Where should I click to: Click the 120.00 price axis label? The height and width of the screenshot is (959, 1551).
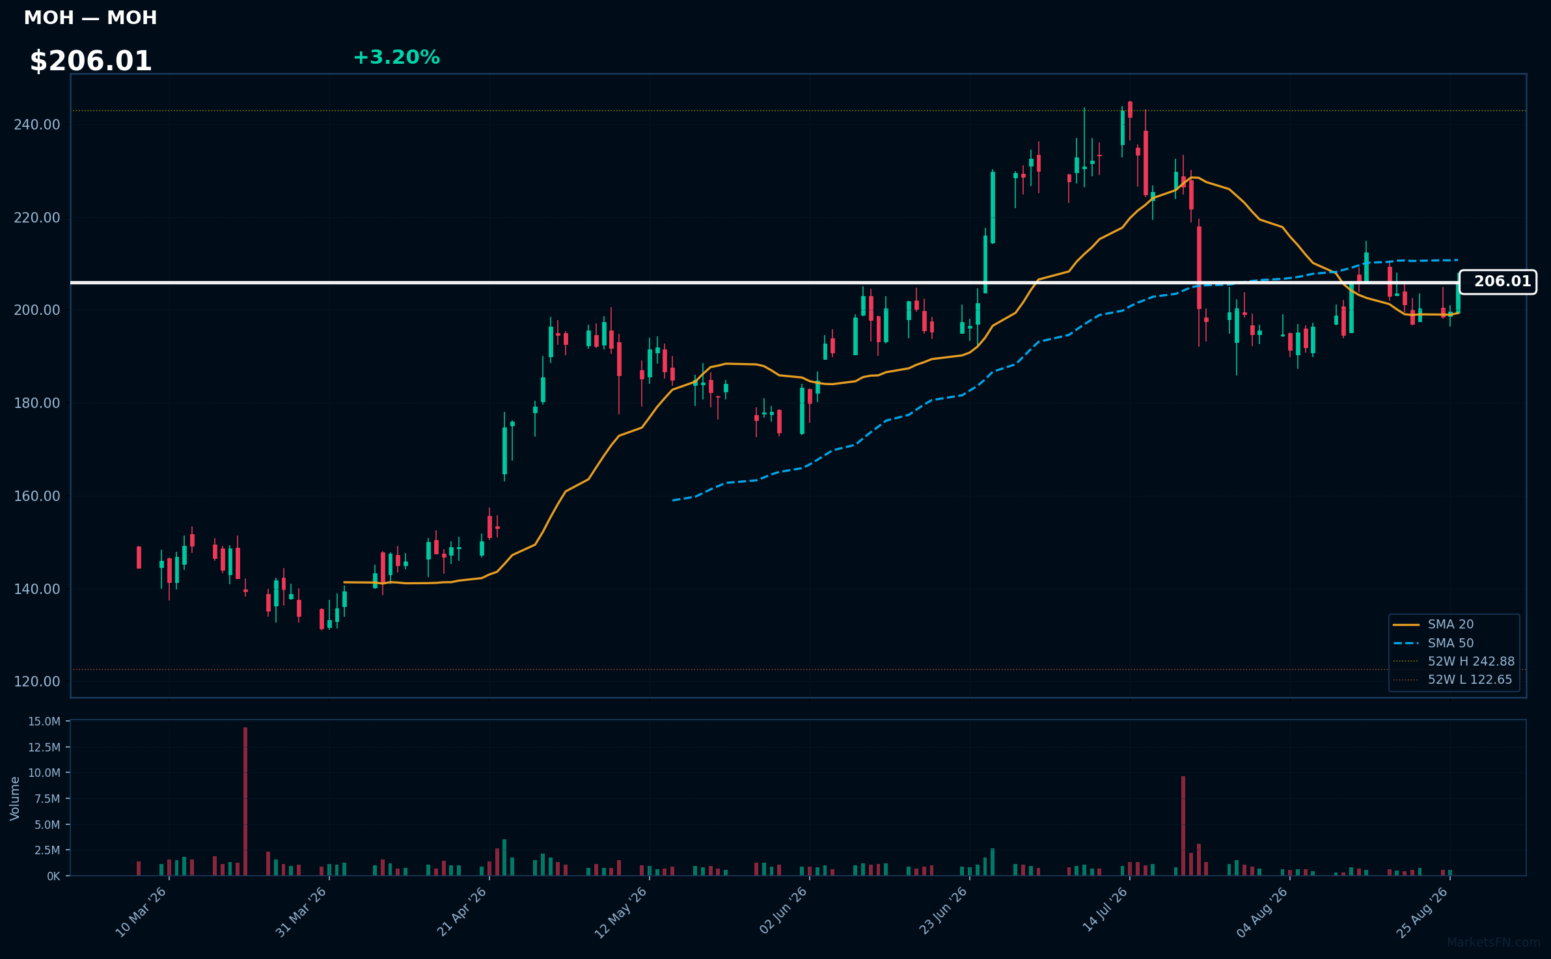pyautogui.click(x=37, y=682)
